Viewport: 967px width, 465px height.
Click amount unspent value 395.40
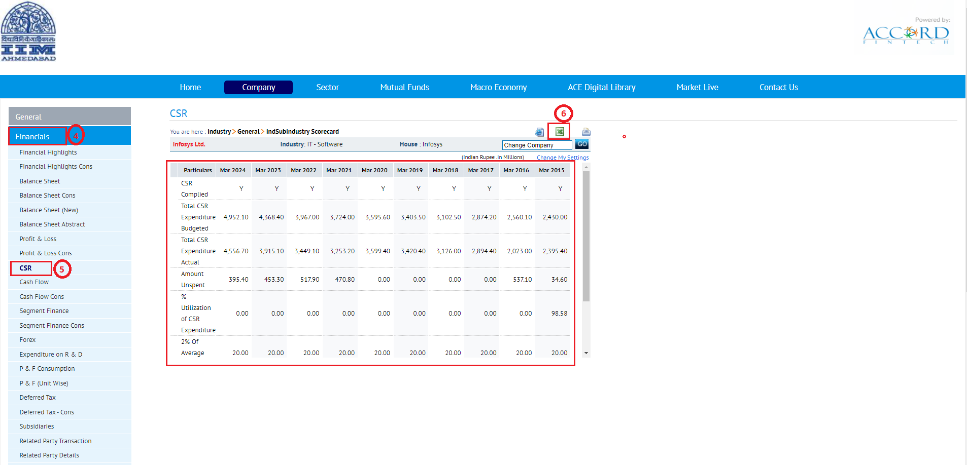pyautogui.click(x=238, y=280)
